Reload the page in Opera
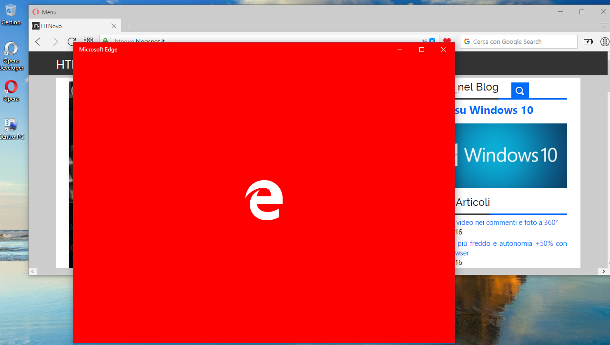 (71, 41)
